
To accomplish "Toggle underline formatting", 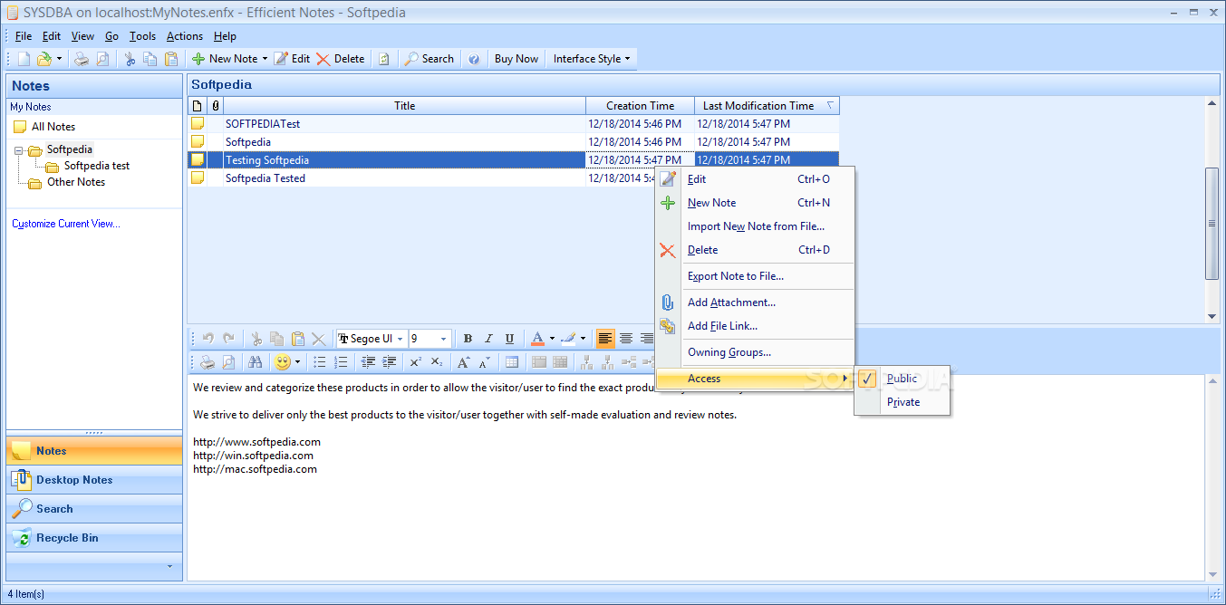I will tap(509, 339).
